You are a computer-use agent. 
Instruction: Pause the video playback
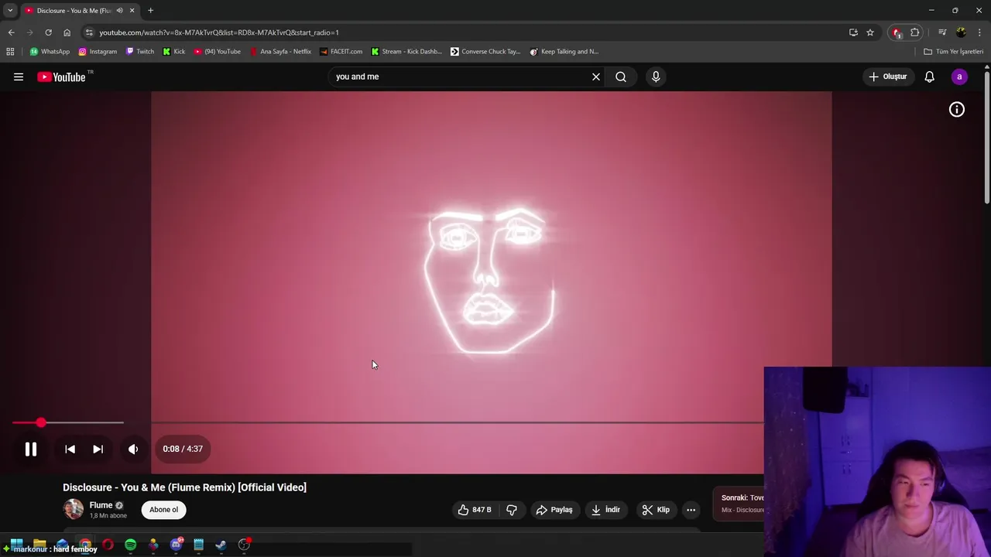tap(31, 449)
